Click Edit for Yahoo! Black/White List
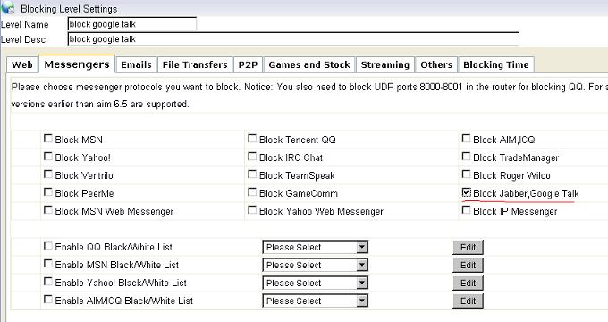This screenshot has height=322, width=608. 468,283
